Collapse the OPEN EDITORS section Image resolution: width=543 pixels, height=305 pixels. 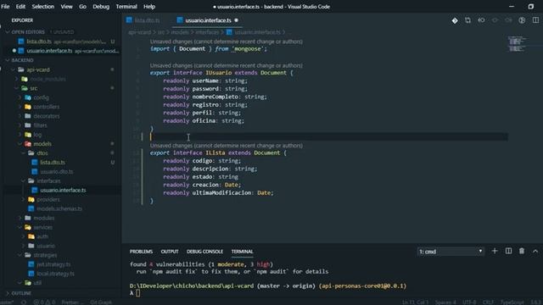point(8,32)
